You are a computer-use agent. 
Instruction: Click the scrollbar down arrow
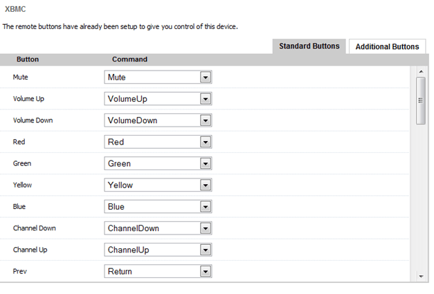[420, 276]
